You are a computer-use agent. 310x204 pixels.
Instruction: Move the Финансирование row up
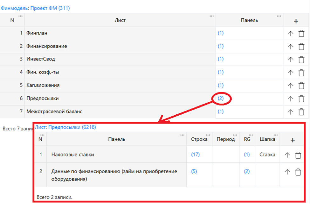(x=290, y=47)
